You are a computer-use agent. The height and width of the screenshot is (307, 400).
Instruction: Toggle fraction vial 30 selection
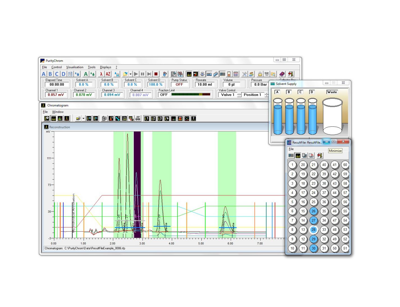tap(313, 248)
